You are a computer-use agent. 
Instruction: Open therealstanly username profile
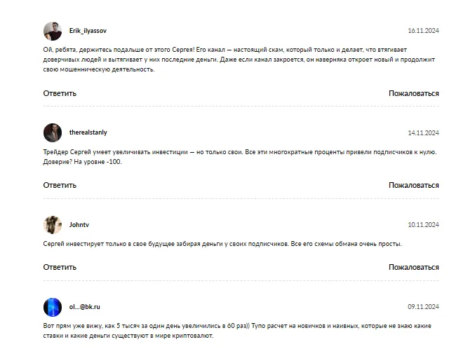click(88, 132)
